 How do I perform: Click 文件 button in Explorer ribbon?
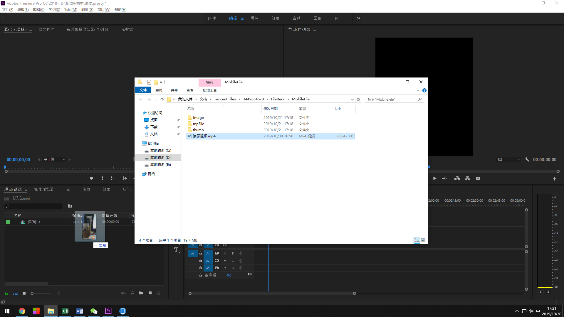pyautogui.click(x=143, y=90)
